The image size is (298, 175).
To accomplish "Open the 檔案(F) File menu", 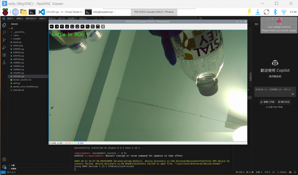I will 10,18.
